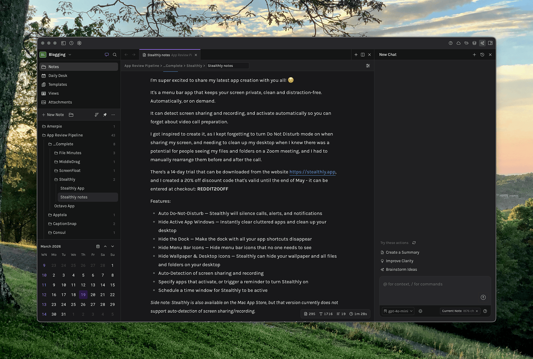Image resolution: width=533 pixels, height=359 pixels.
Task: Click the send arrow button in chat
Action: click(x=483, y=297)
